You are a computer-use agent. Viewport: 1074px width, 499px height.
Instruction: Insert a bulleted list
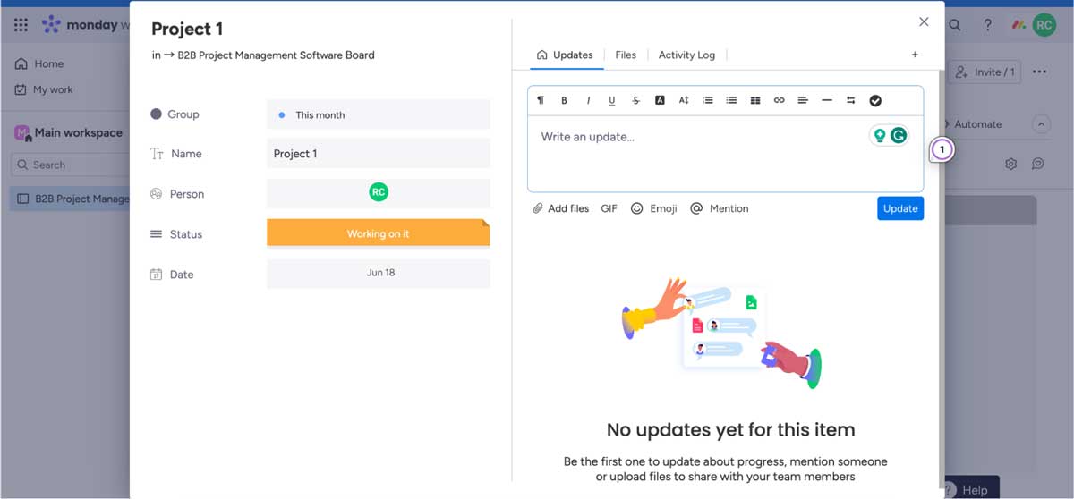(x=731, y=100)
